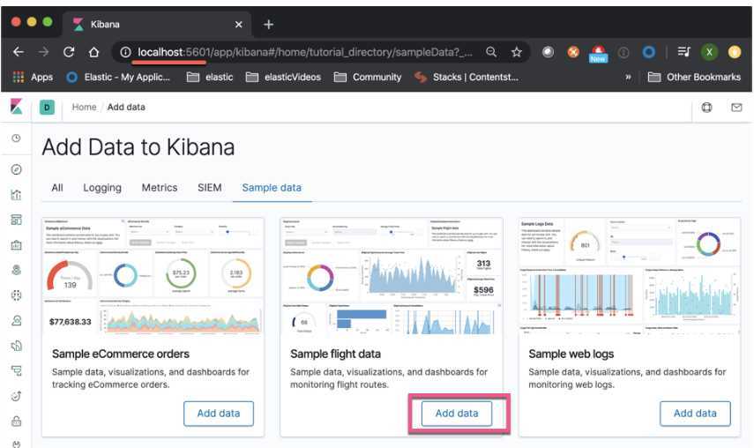Click the site info icon in address bar
Image resolution: width=754 pixels, height=448 pixels.
click(x=125, y=52)
